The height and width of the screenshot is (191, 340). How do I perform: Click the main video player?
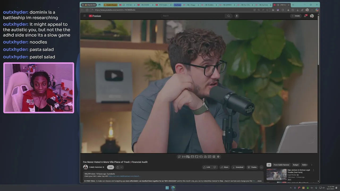[199, 86]
